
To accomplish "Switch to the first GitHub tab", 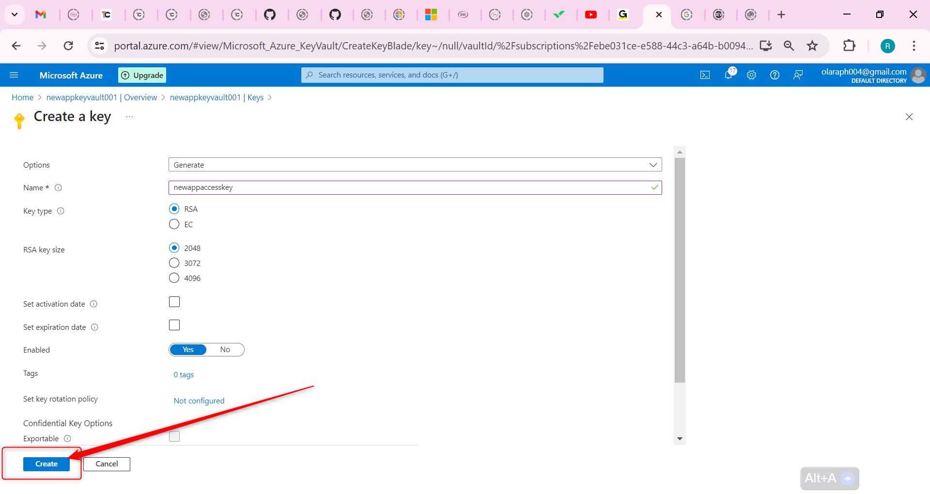I will (270, 15).
